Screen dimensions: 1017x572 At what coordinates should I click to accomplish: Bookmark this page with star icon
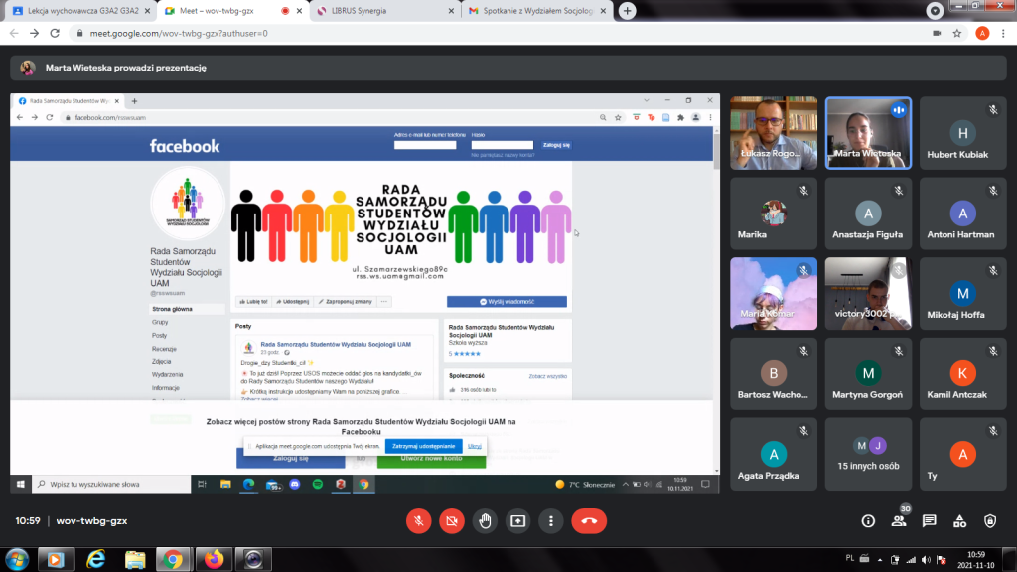point(957,33)
